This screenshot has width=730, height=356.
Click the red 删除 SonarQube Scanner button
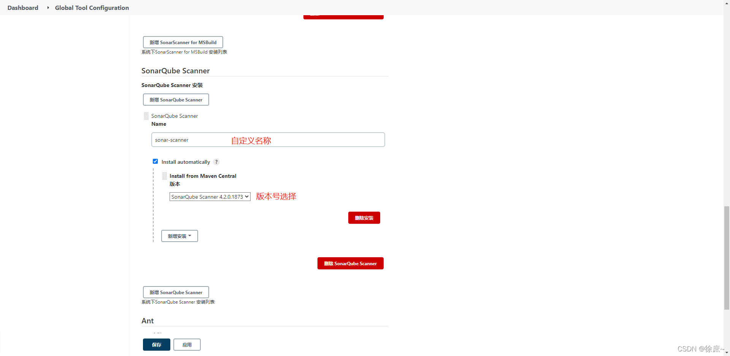[351, 263]
